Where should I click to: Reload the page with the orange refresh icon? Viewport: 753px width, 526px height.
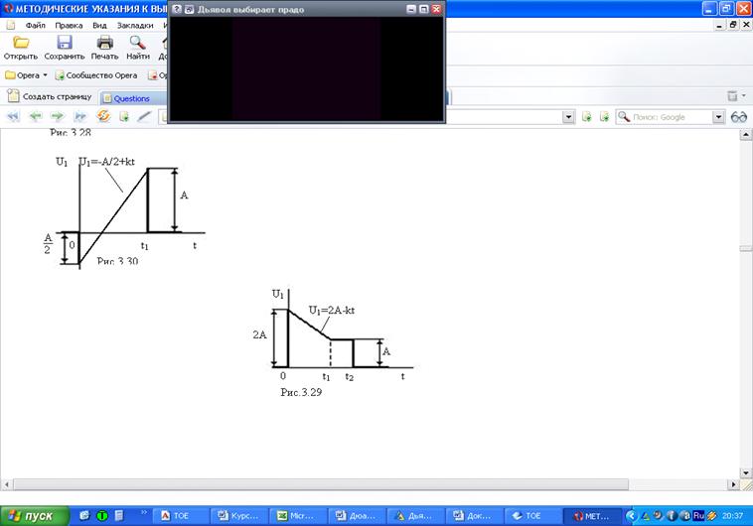(103, 116)
